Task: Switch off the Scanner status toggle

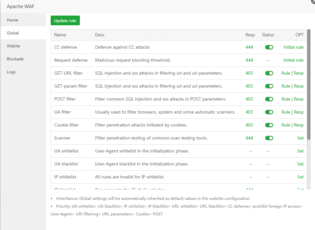Action: pyautogui.click(x=269, y=138)
